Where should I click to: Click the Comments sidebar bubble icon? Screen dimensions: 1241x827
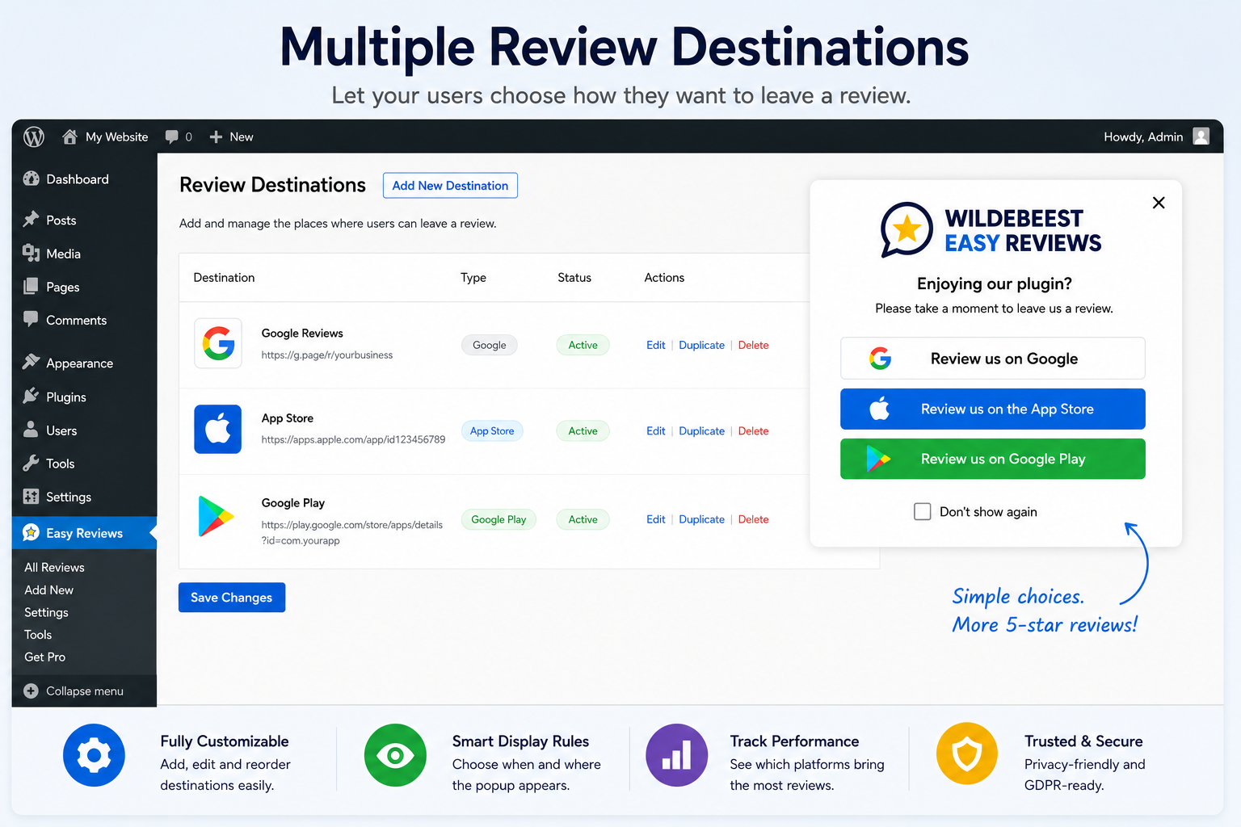32,319
